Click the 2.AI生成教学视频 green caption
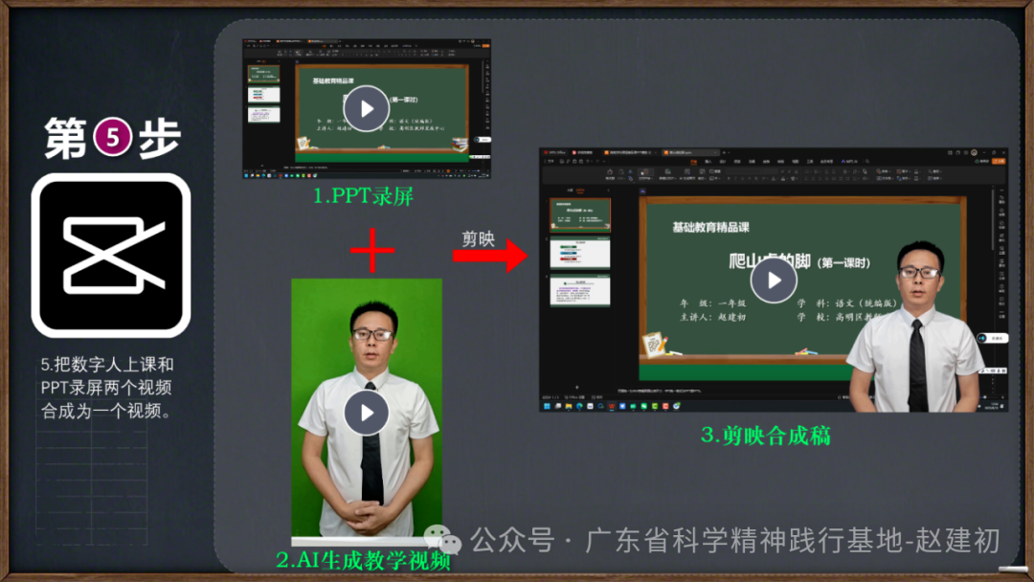Screen dimensions: 1034x582 point(363,561)
